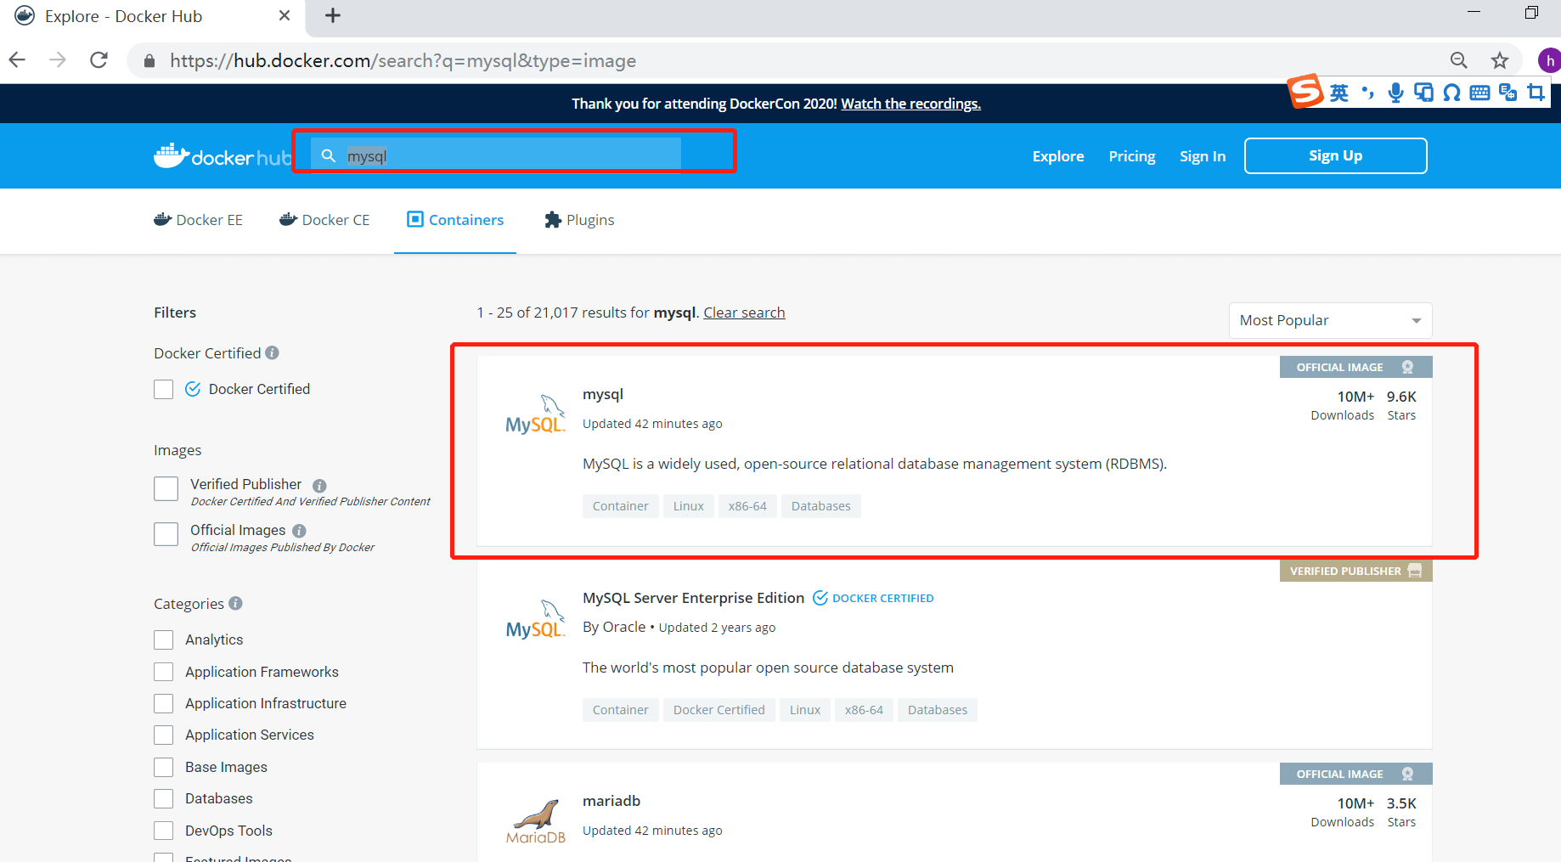Viewport: 1561px width, 862px height.
Task: Open the Most Popular sort dropdown
Action: 1330,320
